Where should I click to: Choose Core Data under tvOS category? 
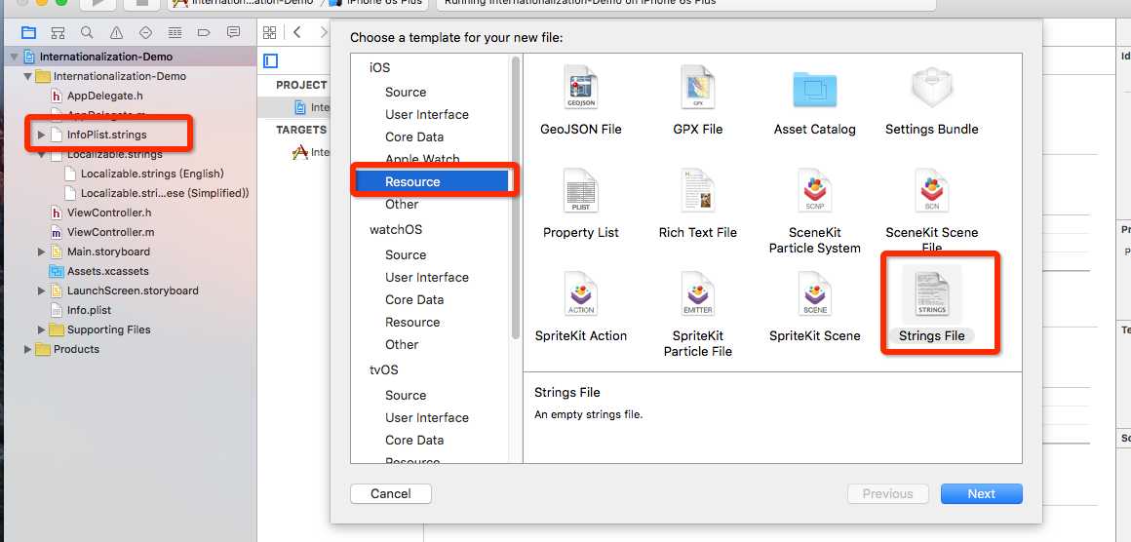pyautogui.click(x=414, y=441)
